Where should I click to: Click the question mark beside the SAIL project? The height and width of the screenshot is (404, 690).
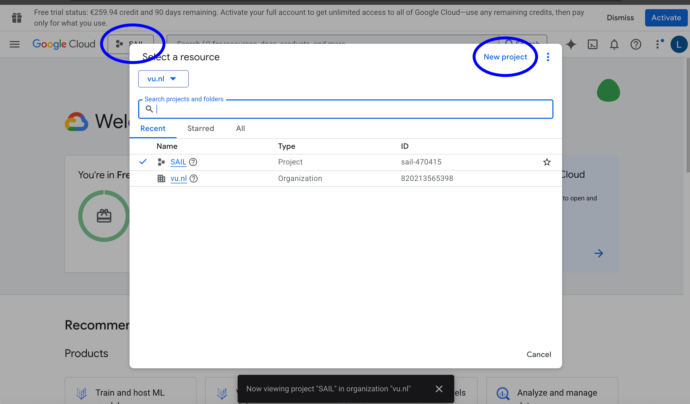193,162
